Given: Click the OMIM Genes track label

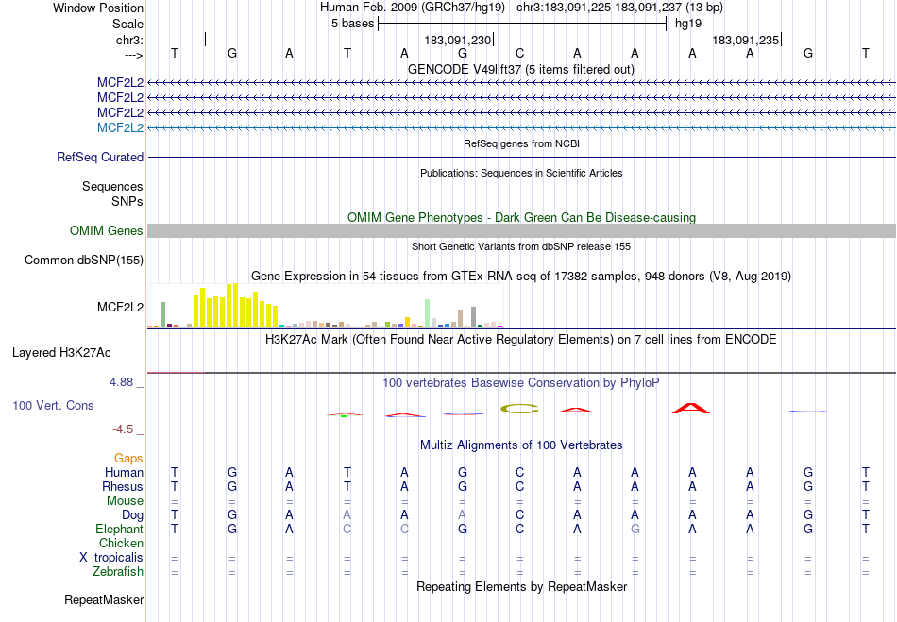Looking at the screenshot, I should (x=107, y=230).
